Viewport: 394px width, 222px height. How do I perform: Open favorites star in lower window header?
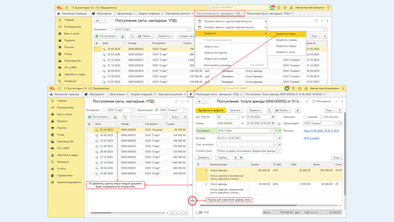[300, 88]
